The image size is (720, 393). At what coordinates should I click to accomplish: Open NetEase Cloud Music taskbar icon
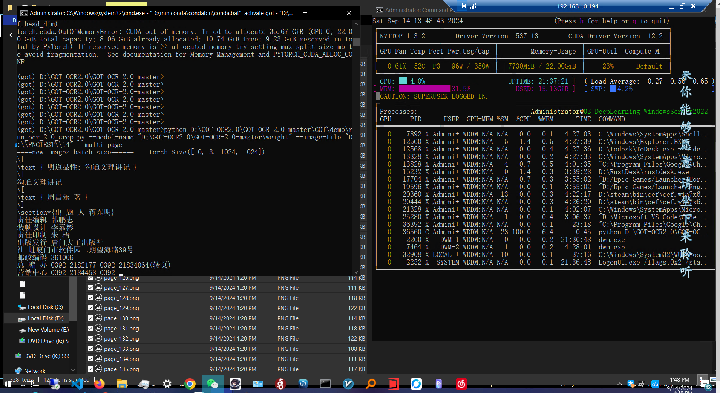point(461,384)
